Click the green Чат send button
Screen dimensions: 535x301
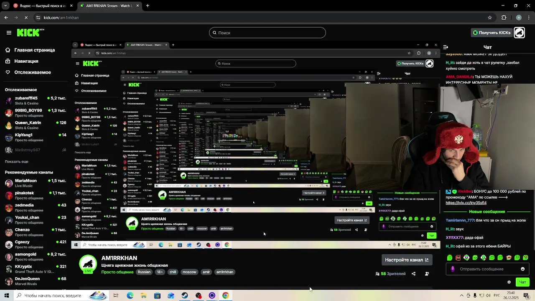coord(522,282)
